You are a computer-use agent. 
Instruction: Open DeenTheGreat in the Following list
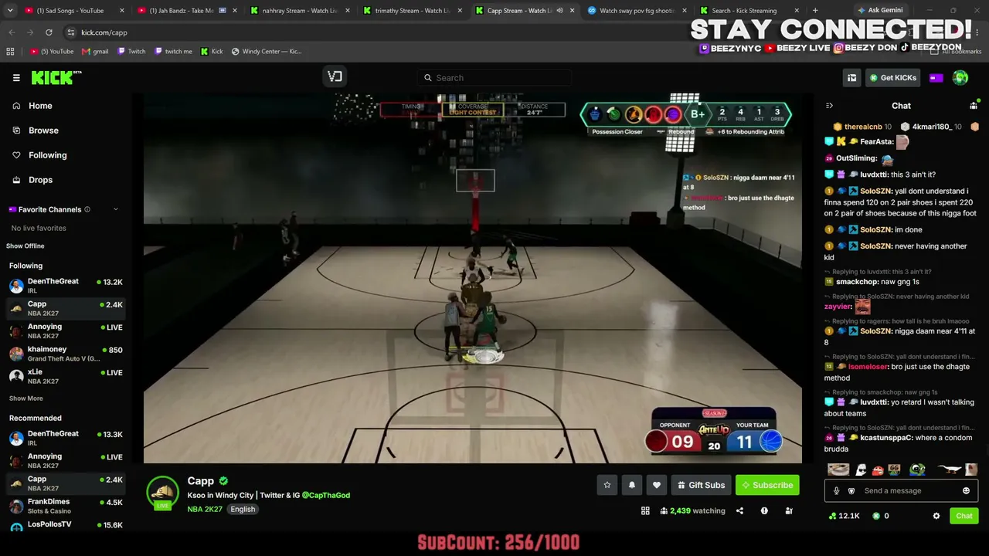[x=66, y=286]
